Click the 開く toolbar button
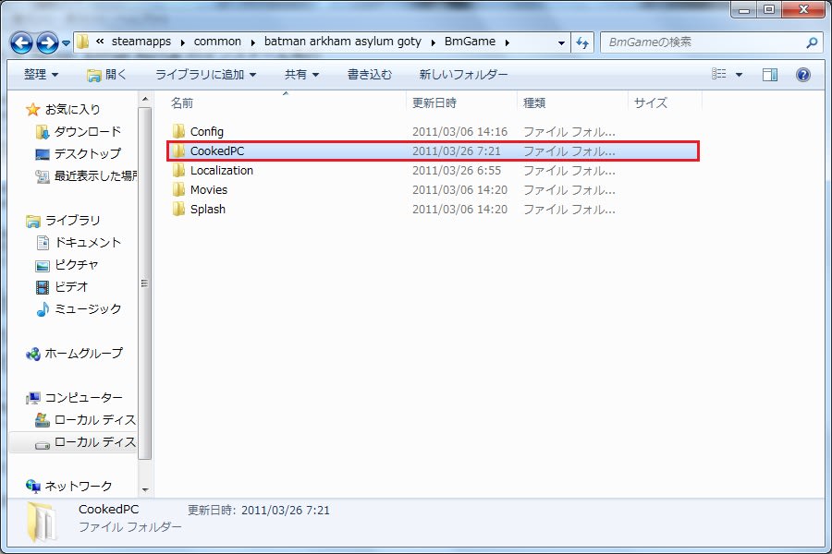 click(x=106, y=75)
